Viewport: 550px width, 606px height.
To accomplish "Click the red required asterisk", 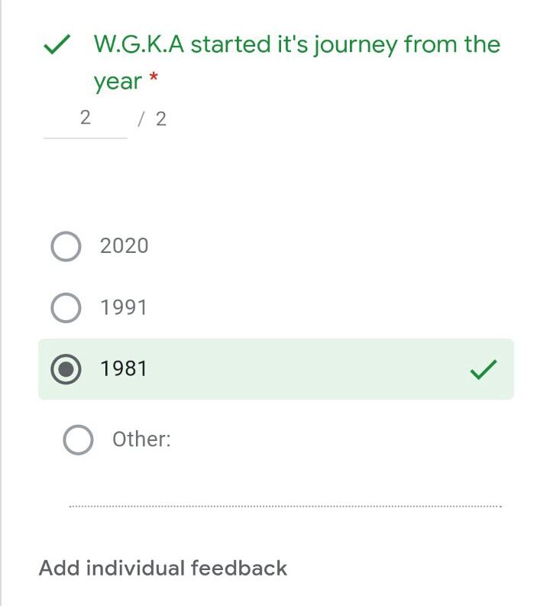I will click(x=154, y=77).
